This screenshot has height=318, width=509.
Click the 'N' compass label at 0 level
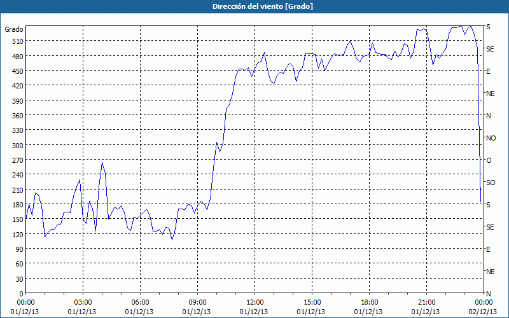[x=488, y=294]
